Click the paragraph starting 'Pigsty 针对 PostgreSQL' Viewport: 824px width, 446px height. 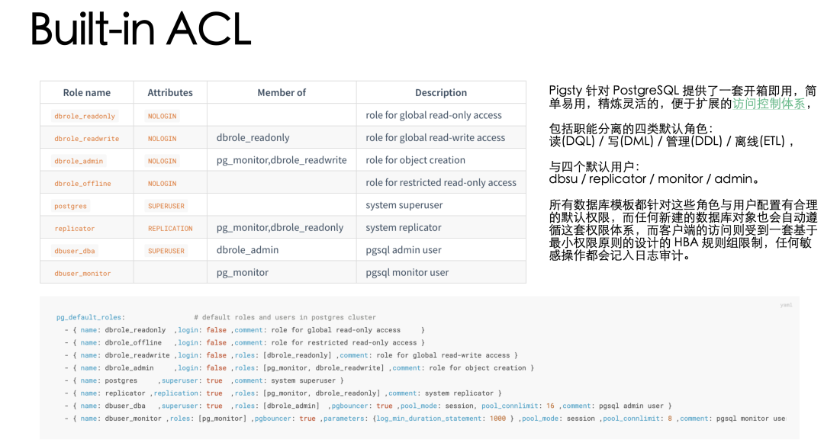tap(683, 97)
